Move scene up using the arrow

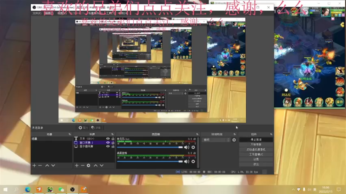pos(47,166)
